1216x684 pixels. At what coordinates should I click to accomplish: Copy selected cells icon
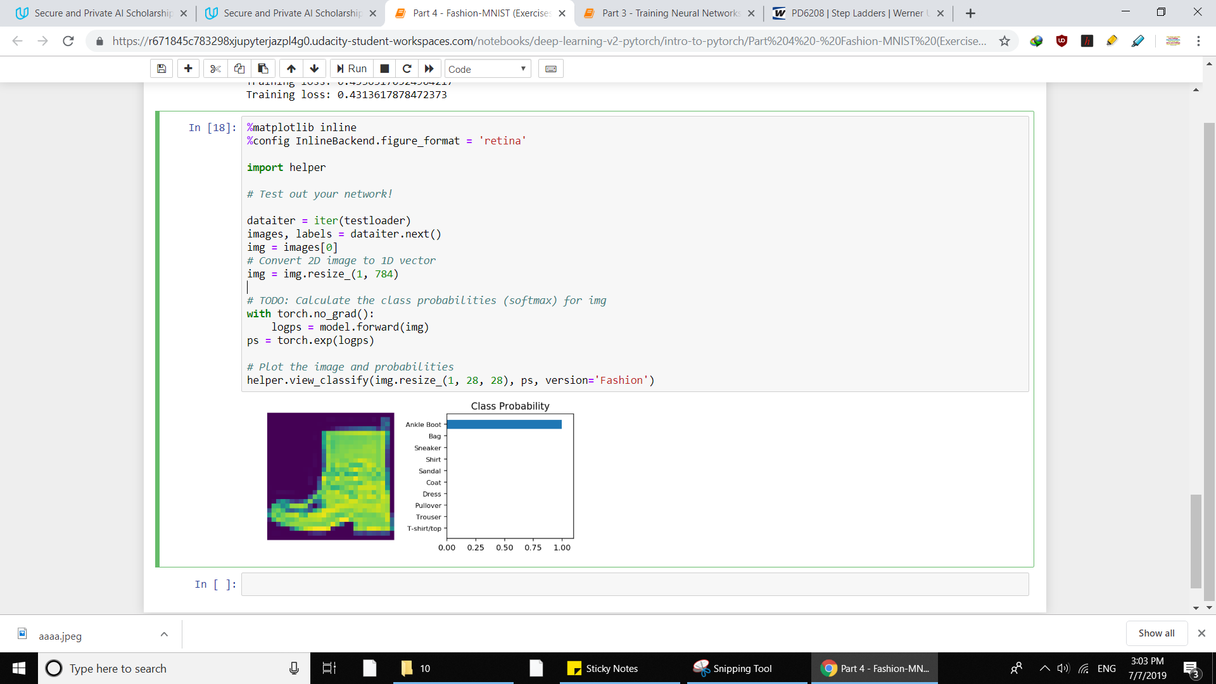[239, 69]
